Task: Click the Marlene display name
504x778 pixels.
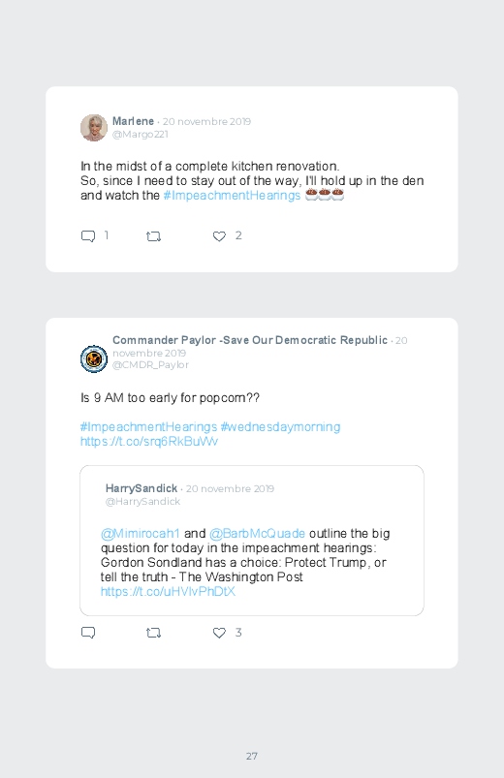Action: (133, 121)
